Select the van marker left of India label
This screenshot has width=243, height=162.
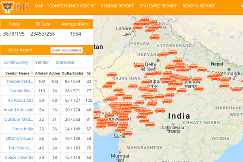[x=160, y=110]
